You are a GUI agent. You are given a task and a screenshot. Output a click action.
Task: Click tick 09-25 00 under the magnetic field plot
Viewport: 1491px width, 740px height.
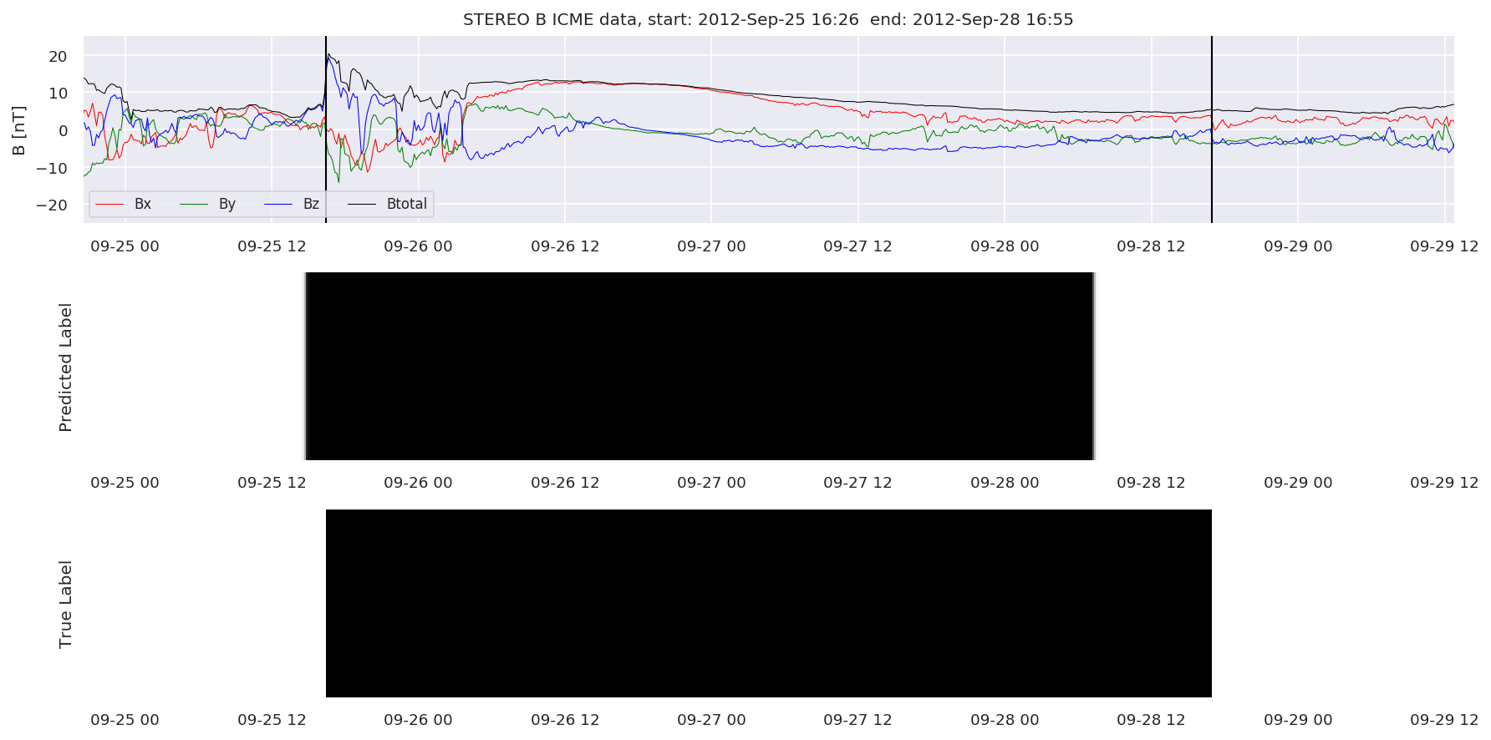click(x=125, y=246)
